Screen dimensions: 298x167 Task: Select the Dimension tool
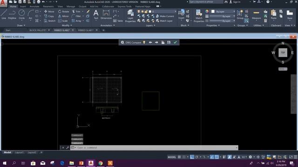[106, 14]
